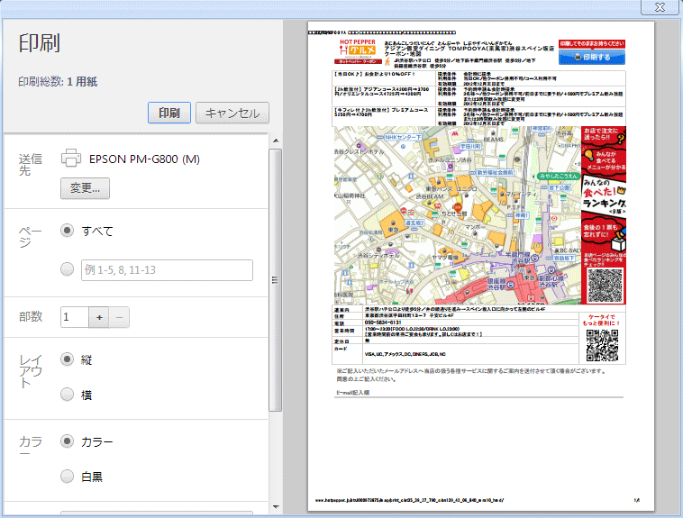
Task: Choose 縦 (Portrait) layout
Action: pyautogui.click(x=67, y=359)
